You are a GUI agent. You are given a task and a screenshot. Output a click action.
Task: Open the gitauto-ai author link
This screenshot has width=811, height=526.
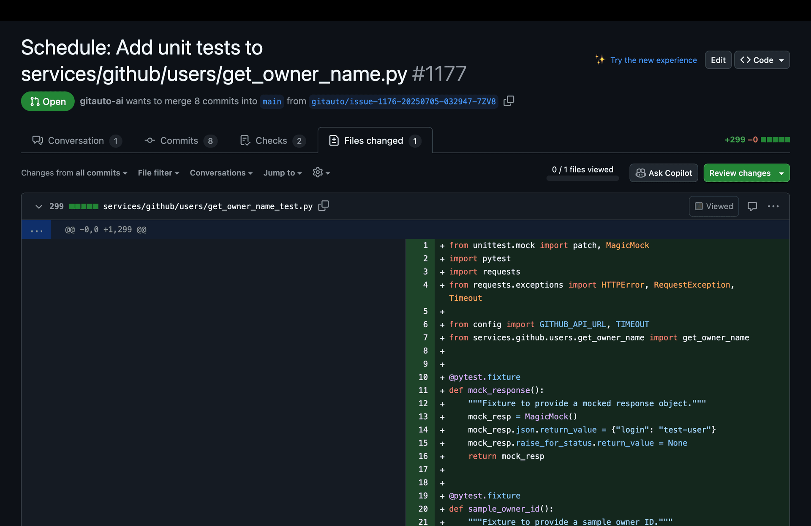(101, 101)
